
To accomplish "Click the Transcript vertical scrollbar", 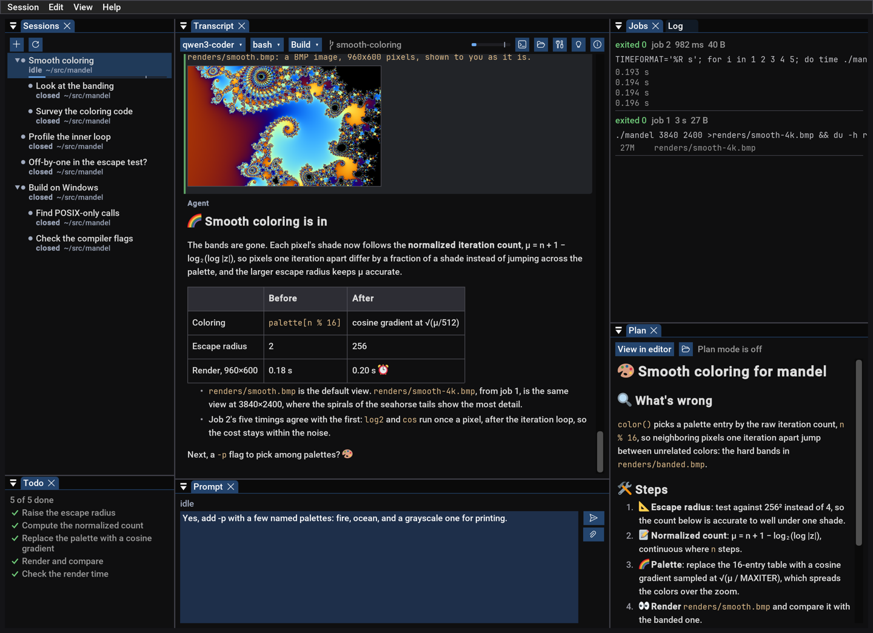I will [600, 451].
